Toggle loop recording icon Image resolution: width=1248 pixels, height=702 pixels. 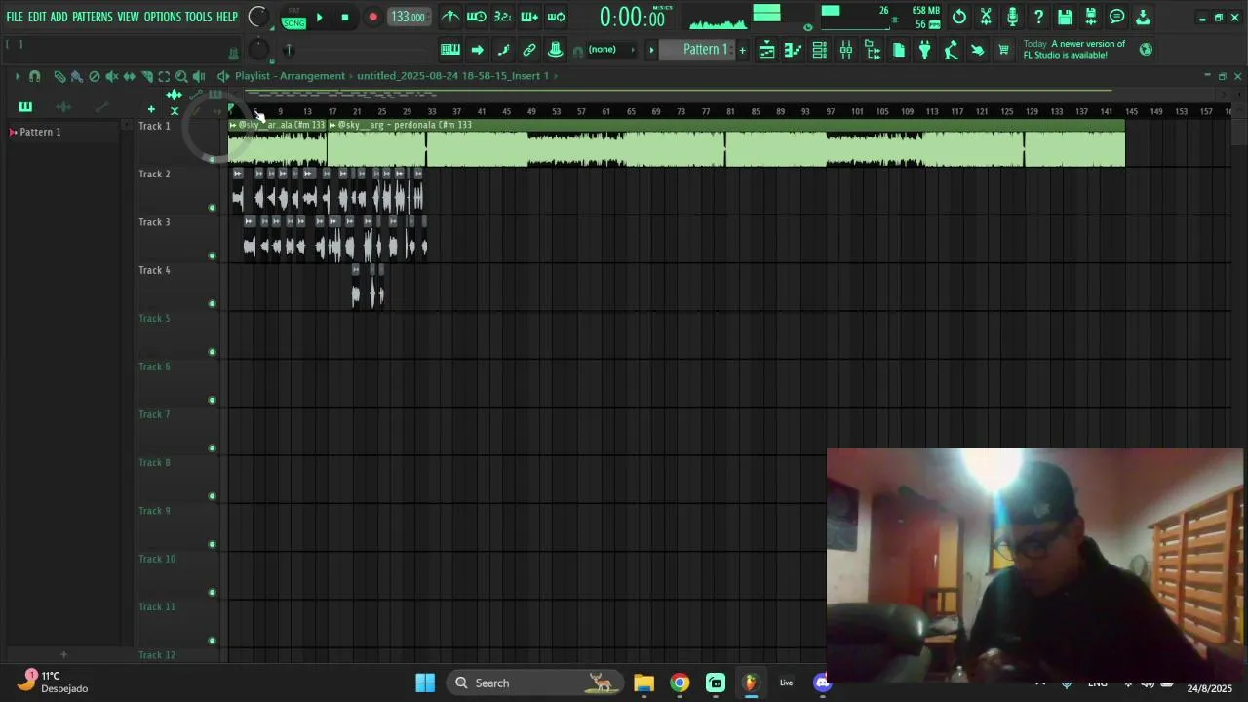(556, 17)
